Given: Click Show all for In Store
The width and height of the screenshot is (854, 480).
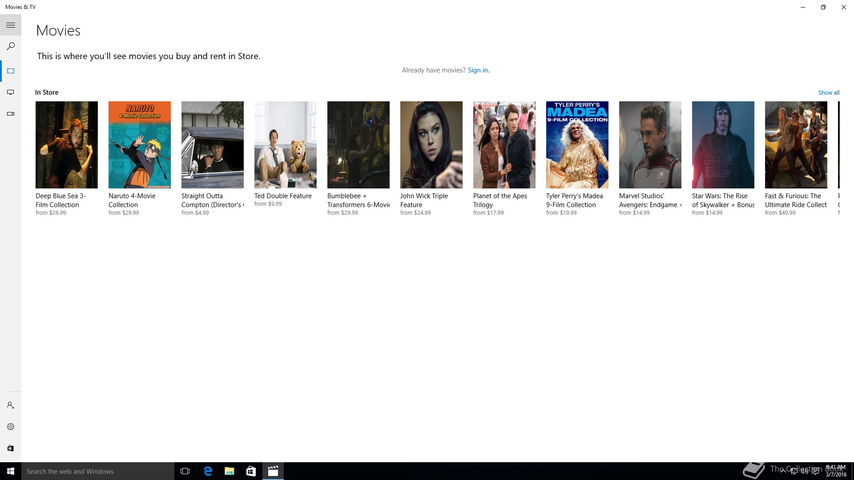Looking at the screenshot, I should (829, 92).
